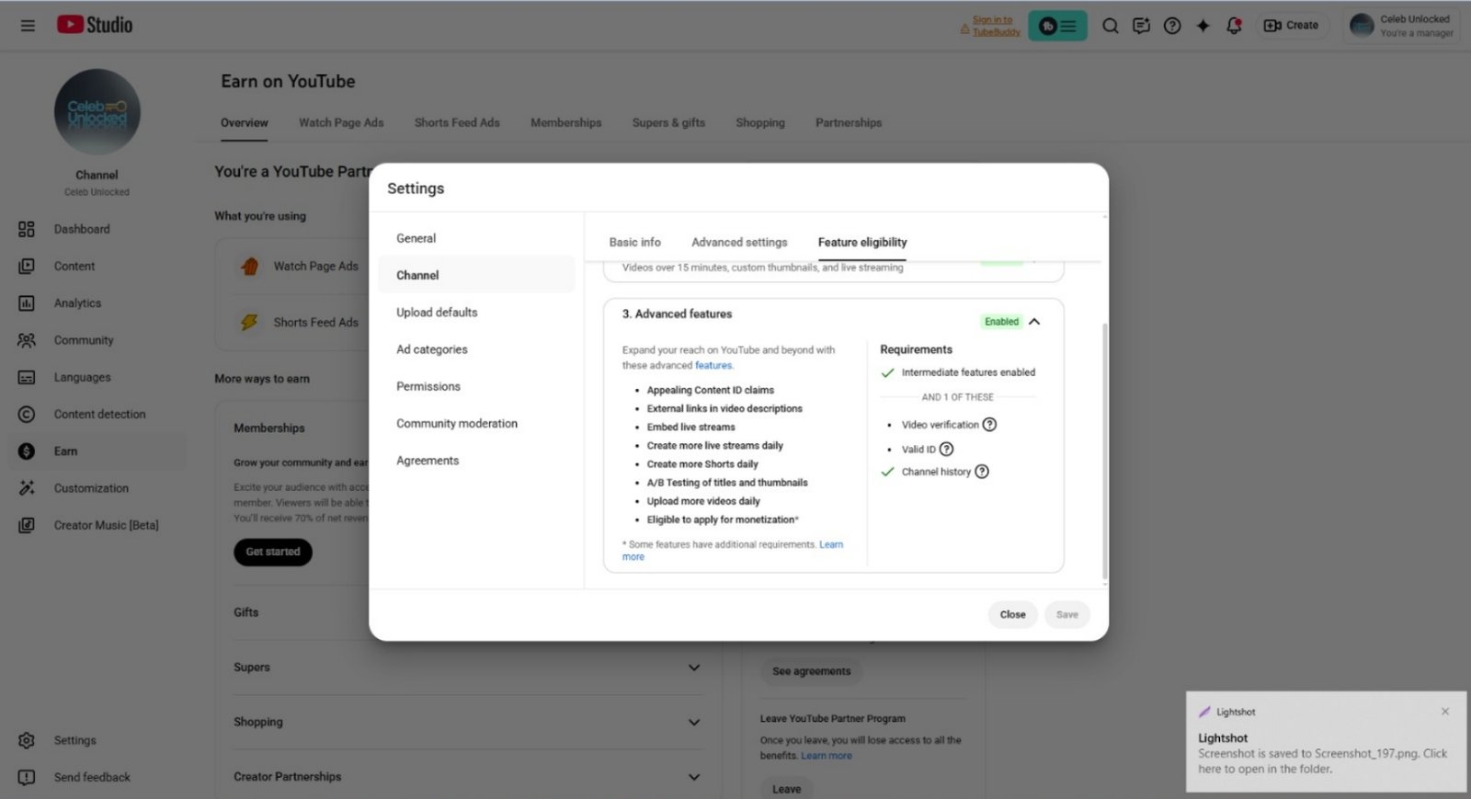The image size is (1471, 799).
Task: Expand the Creator Partnerships section
Action: [x=694, y=777]
